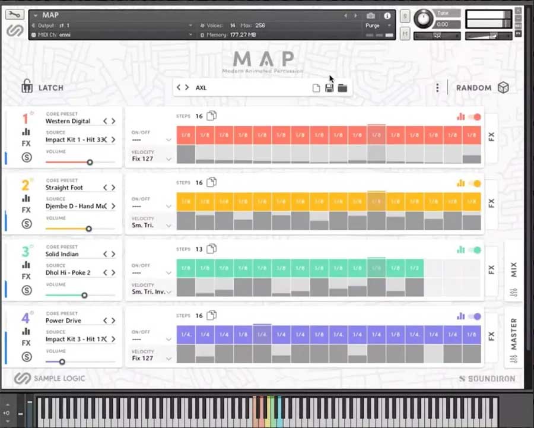Click core 3 green bar-graph icon
The width and height of the screenshot is (534, 428).
click(461, 249)
